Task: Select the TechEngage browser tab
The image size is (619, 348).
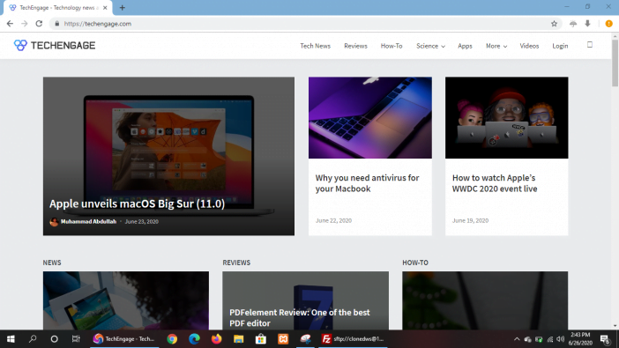Action: pos(57,8)
